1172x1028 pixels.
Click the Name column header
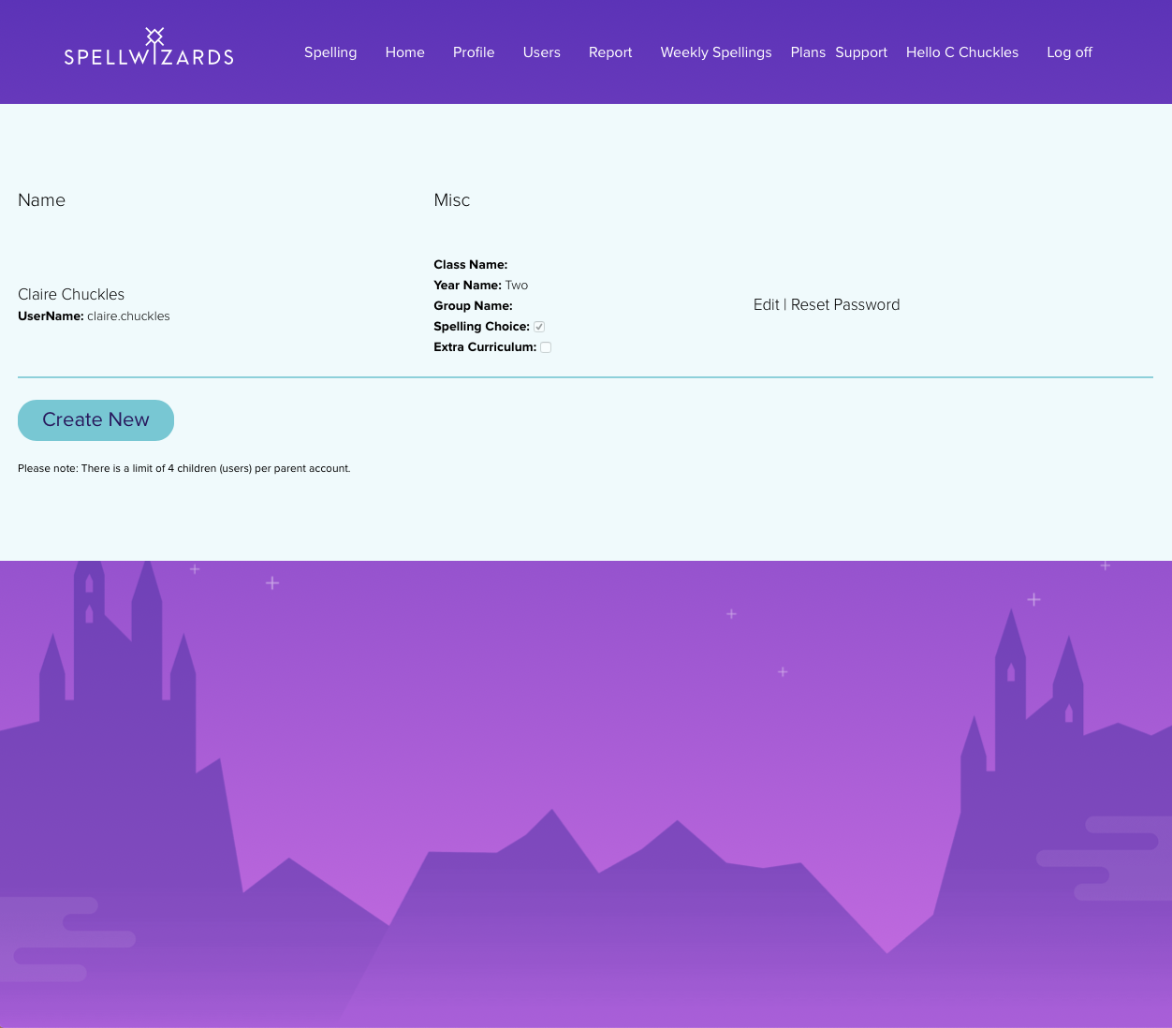point(41,200)
